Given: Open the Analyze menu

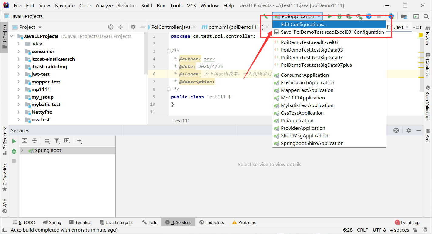Looking at the screenshot, I should [104, 5].
